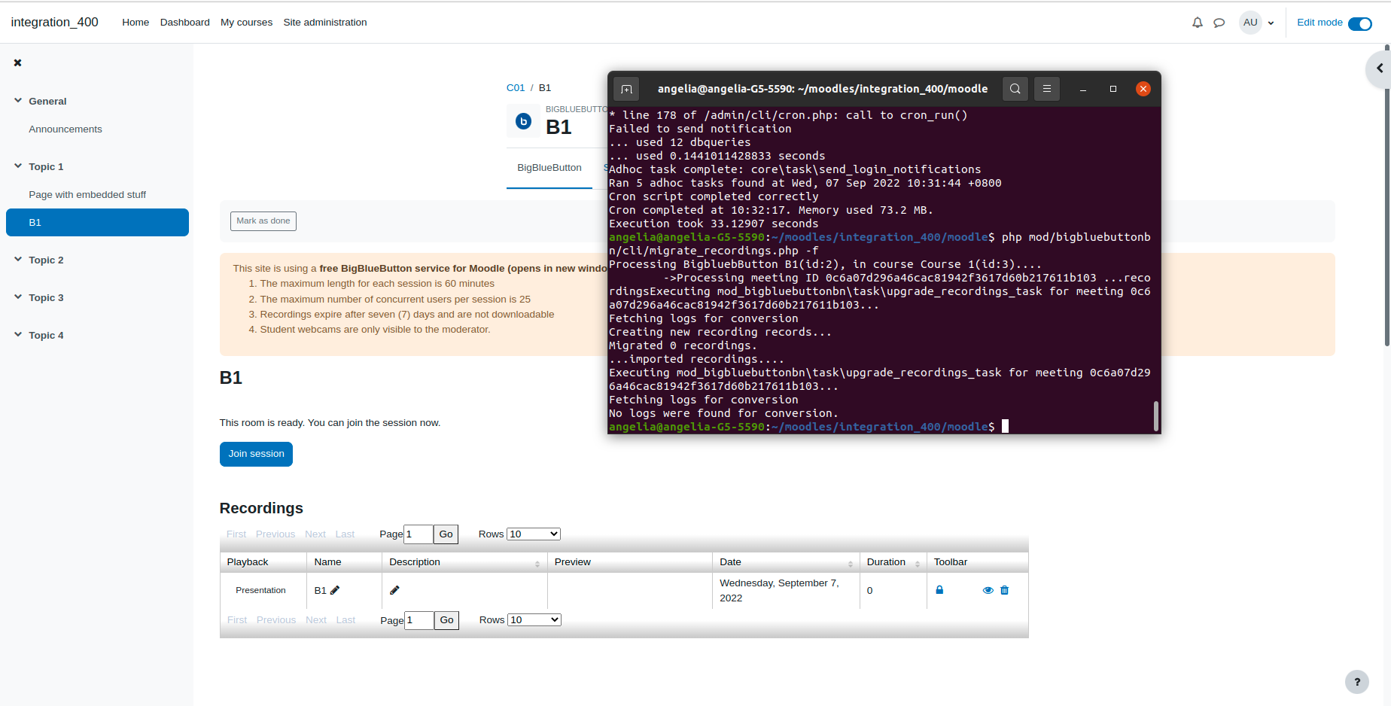Sort recordings by Date column arrows
The height and width of the screenshot is (706, 1391).
(851, 564)
